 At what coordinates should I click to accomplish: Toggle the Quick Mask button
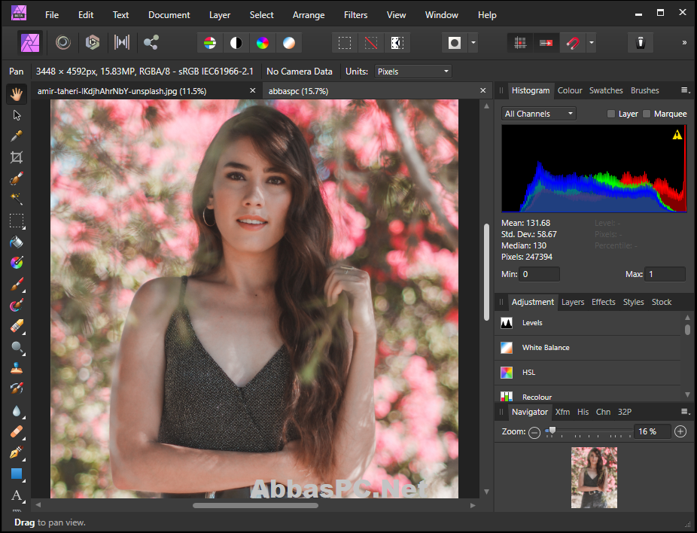click(x=455, y=43)
